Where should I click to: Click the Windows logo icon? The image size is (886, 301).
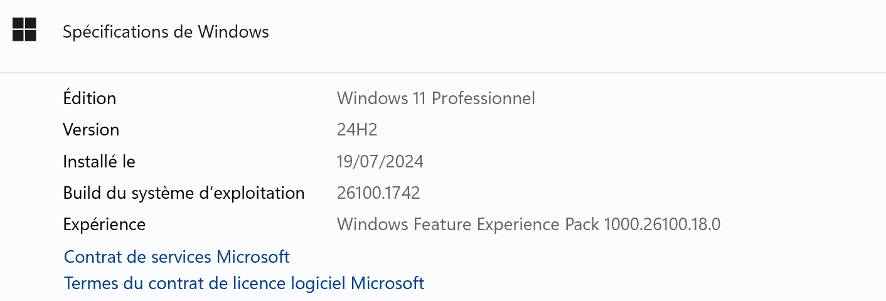(x=24, y=29)
